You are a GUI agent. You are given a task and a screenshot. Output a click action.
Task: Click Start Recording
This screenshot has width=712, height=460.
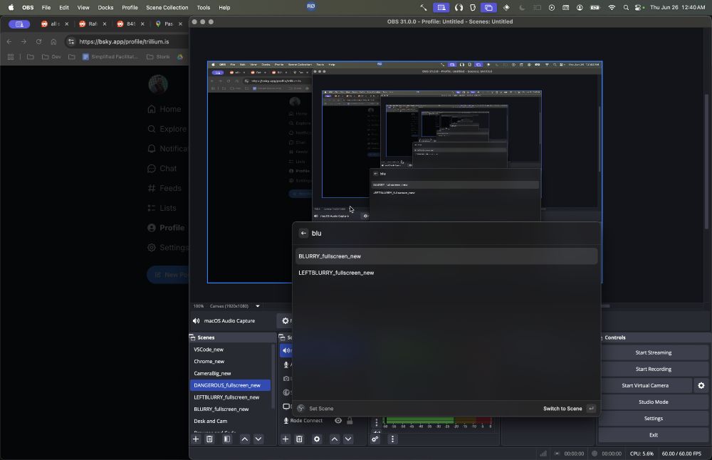pyautogui.click(x=653, y=369)
